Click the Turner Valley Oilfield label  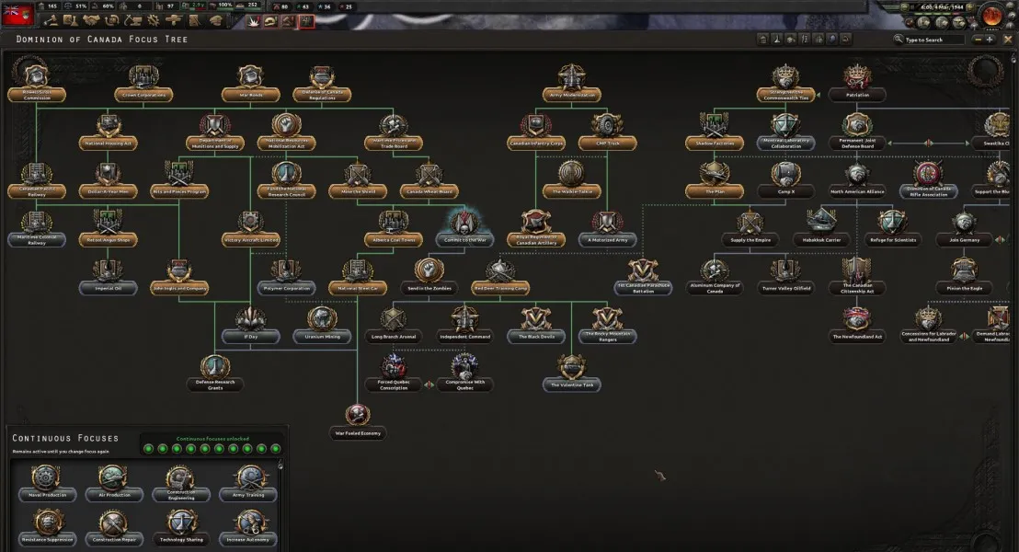[785, 288]
